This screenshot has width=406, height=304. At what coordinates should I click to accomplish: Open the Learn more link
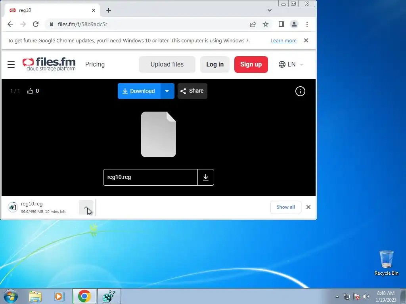coord(283,41)
